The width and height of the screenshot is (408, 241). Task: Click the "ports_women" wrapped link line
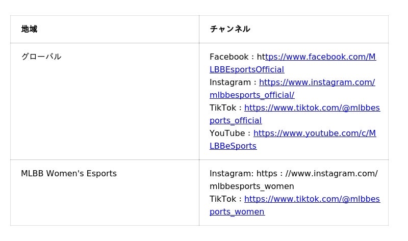237,212
